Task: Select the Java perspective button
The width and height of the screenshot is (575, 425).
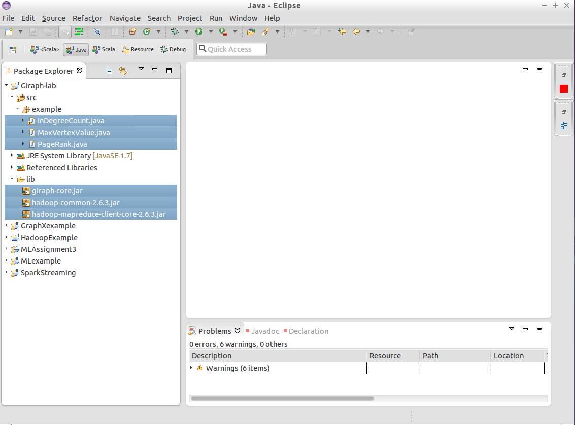Action: click(x=76, y=50)
